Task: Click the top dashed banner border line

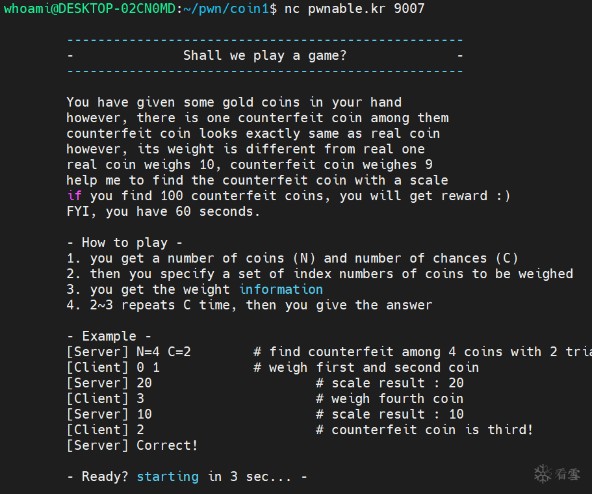Action: 265,40
